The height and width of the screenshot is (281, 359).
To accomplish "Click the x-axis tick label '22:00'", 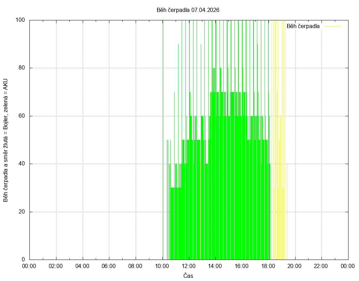I will point(321,266).
